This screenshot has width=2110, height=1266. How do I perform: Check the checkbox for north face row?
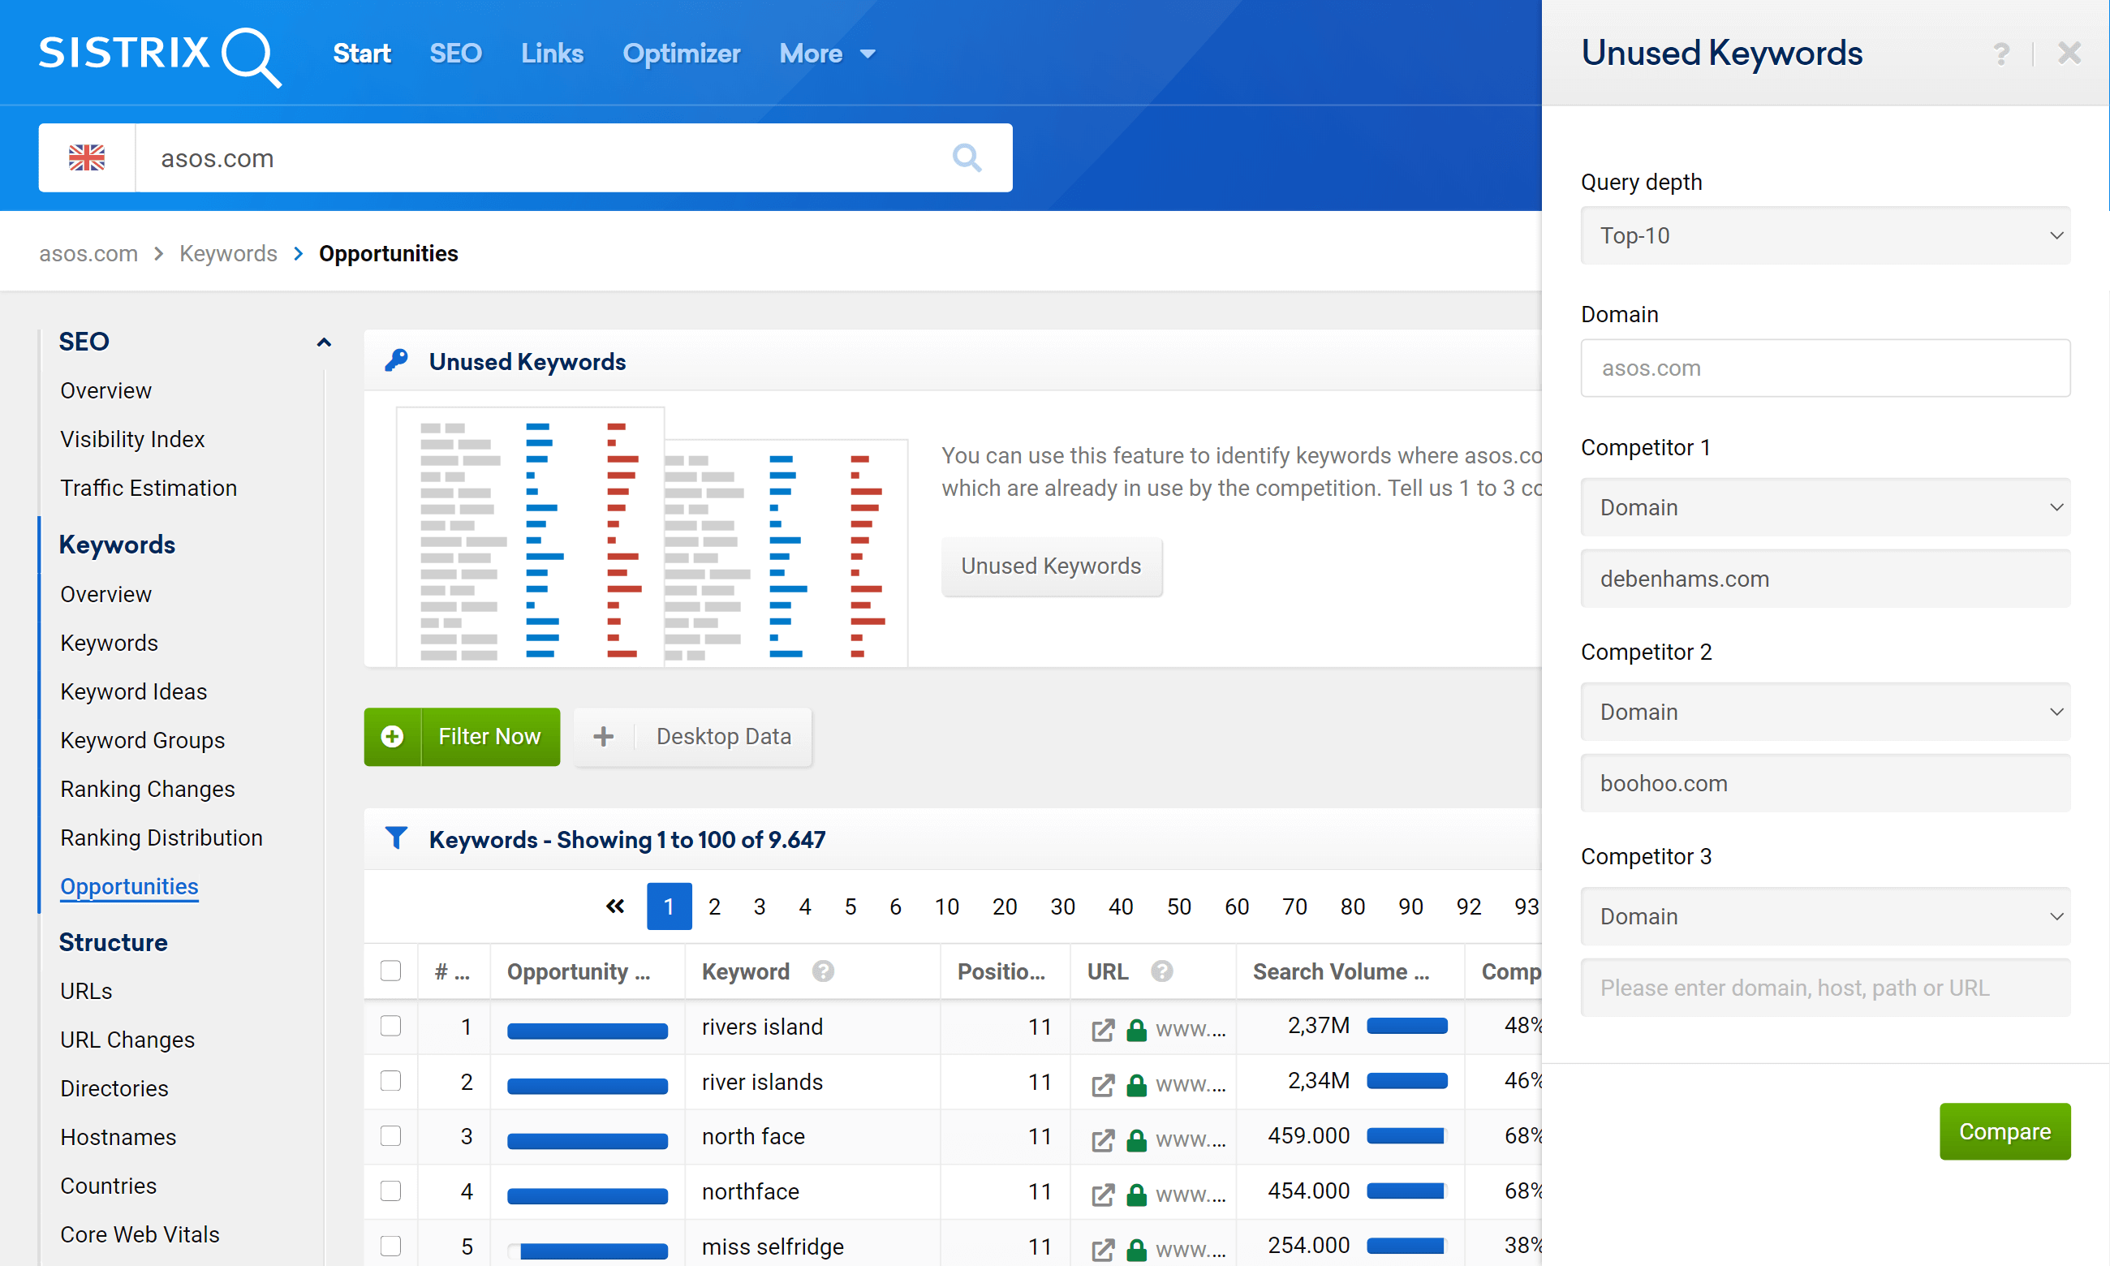click(390, 1135)
